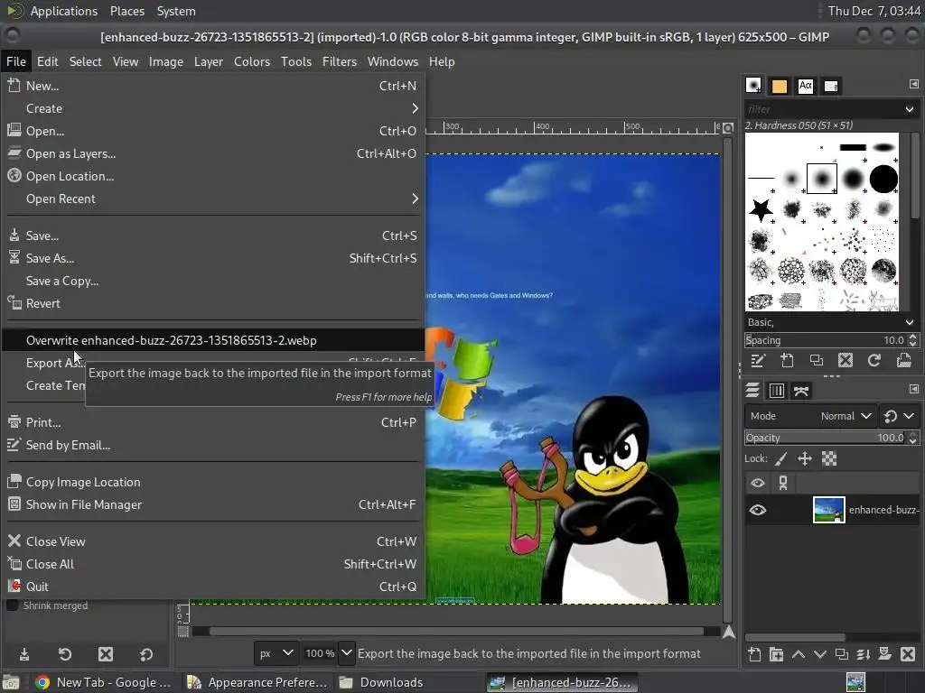Refresh the brushes list
The width and height of the screenshot is (925, 693).
click(x=874, y=361)
